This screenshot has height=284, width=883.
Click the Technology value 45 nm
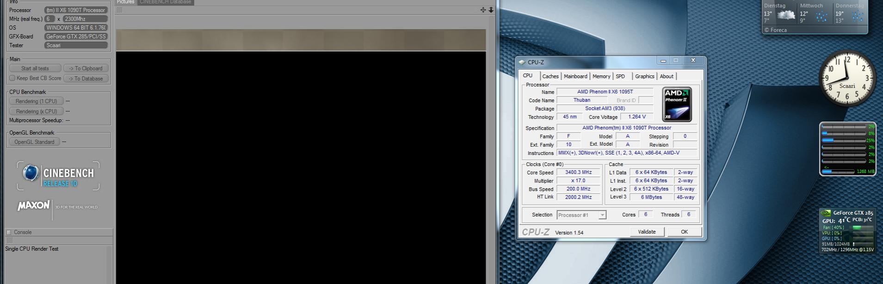569,117
